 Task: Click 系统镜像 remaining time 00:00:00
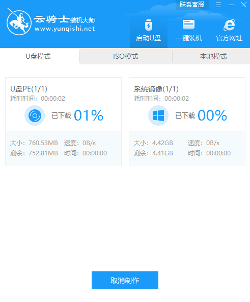pyautogui.click(x=218, y=153)
